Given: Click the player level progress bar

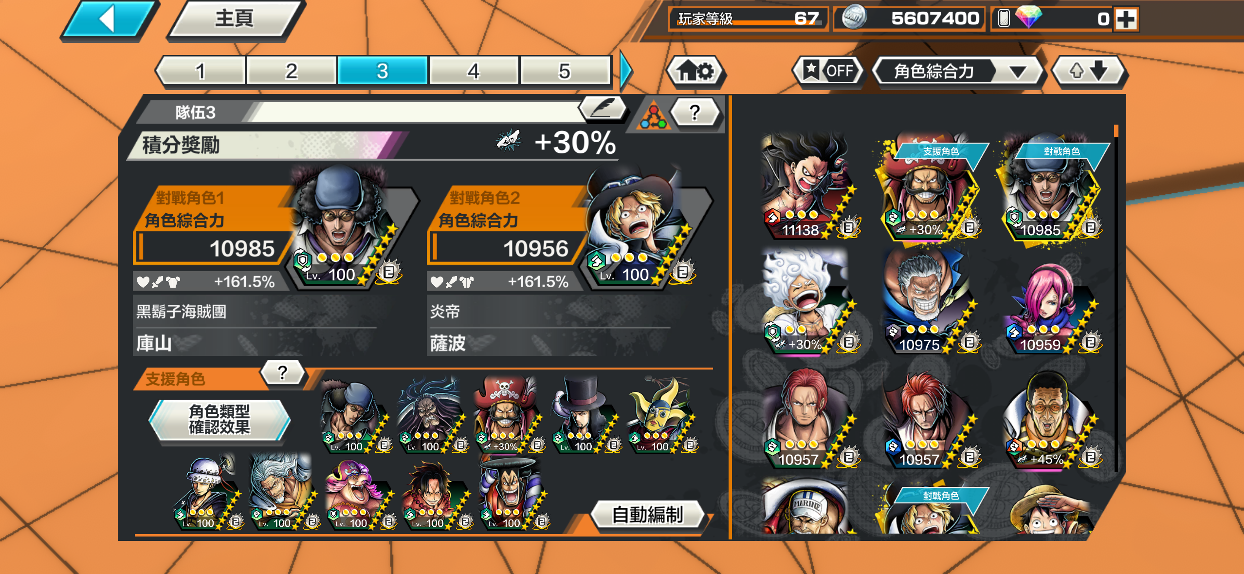Looking at the screenshot, I should [x=748, y=19].
